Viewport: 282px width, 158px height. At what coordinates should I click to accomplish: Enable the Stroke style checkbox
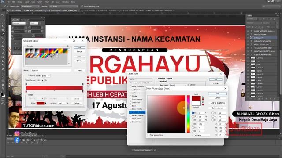(x=130, y=96)
